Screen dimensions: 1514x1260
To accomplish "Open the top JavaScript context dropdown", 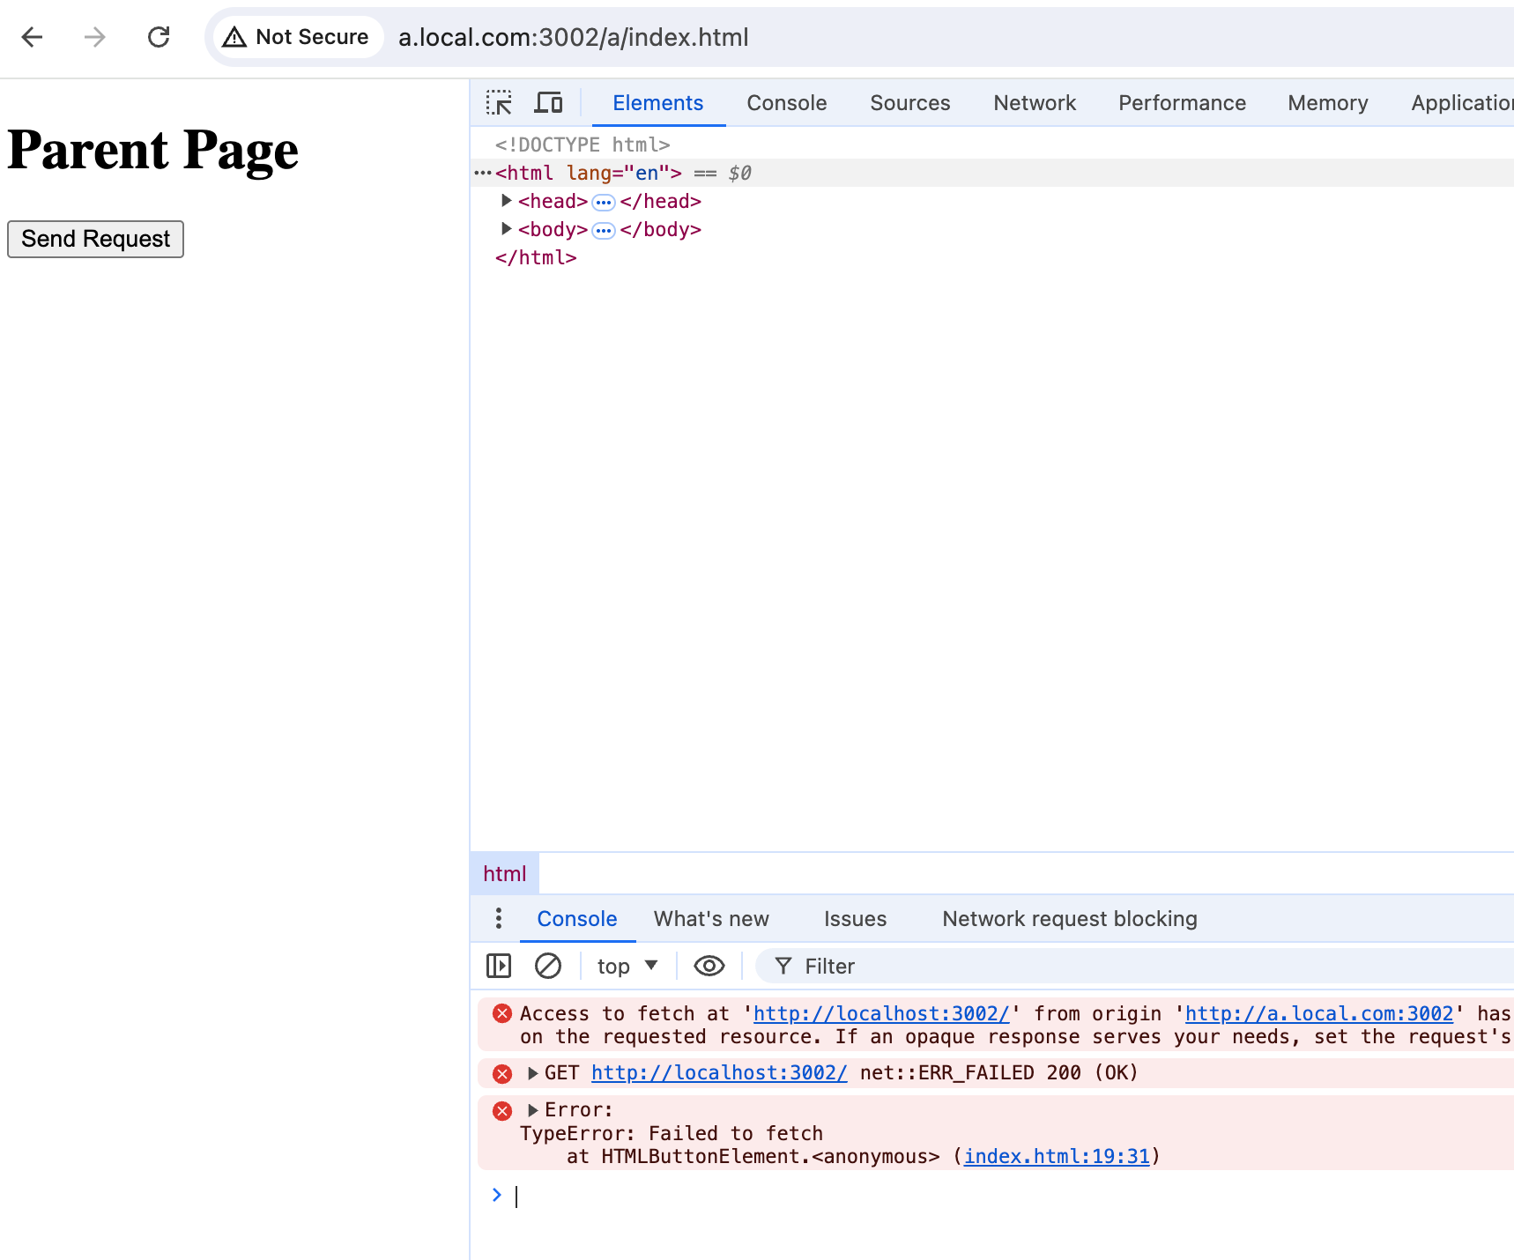I will (x=627, y=967).
